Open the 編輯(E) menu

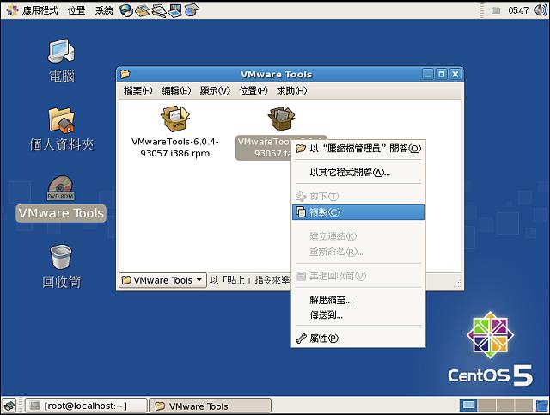pos(175,91)
